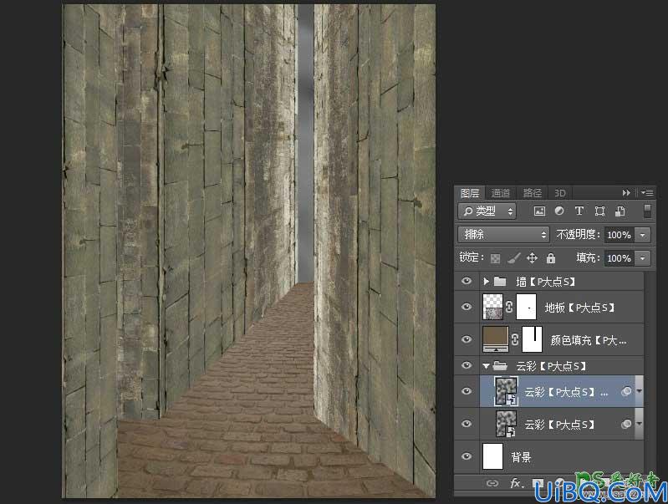Viewport: 668px width, 504px height.
Task: Click chain link icon on 地板 layer
Action: tap(509, 307)
